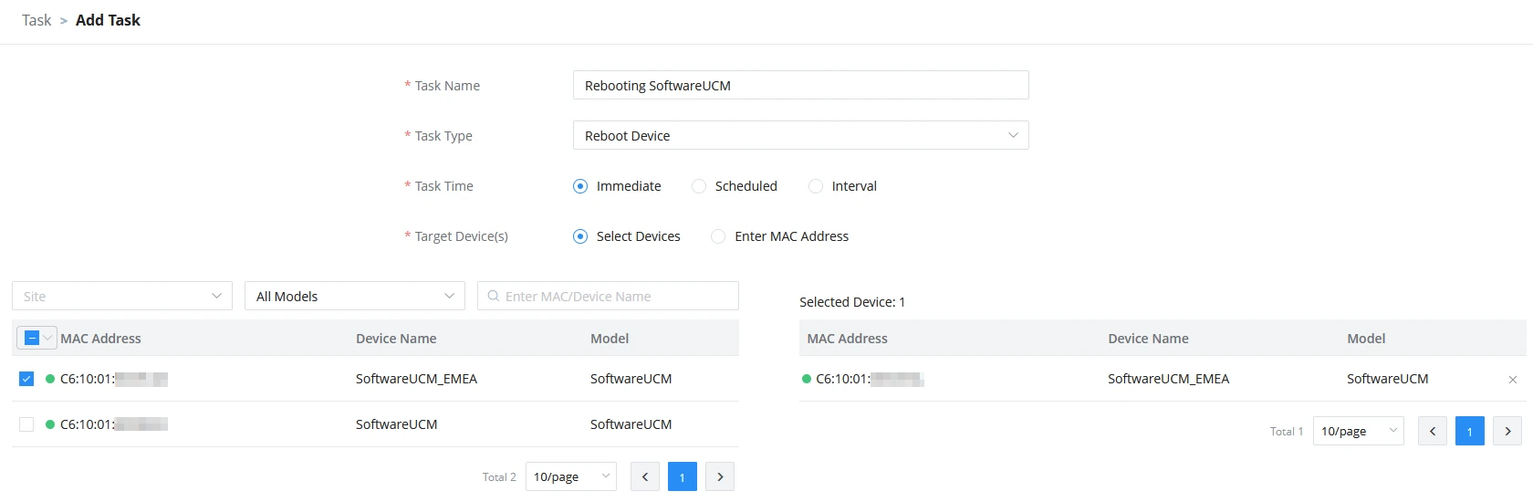Screen dimensions: 1533x502
Task: Click the Task Name input field
Action: tap(801, 85)
